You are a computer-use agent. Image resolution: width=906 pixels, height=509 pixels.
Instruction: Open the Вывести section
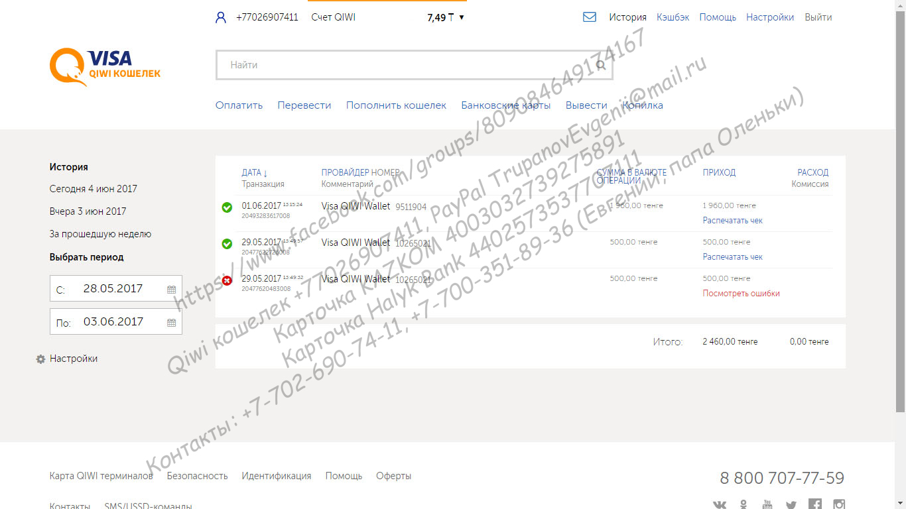tap(586, 105)
